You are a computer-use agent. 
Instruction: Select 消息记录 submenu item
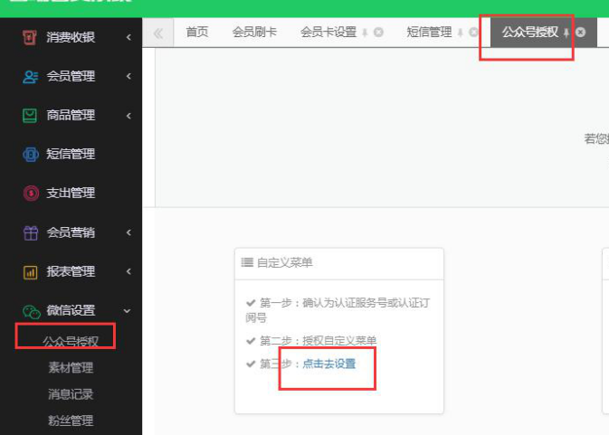pos(71,394)
